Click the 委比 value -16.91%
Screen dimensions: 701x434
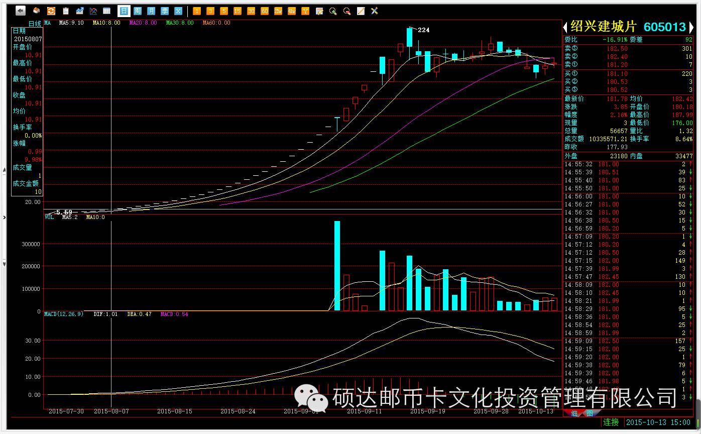pos(615,39)
